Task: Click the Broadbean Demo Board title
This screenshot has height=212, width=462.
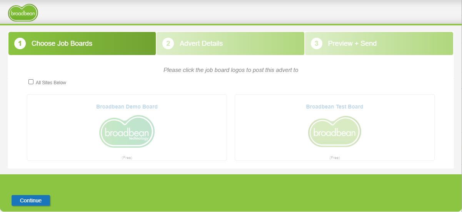Action: click(x=127, y=107)
